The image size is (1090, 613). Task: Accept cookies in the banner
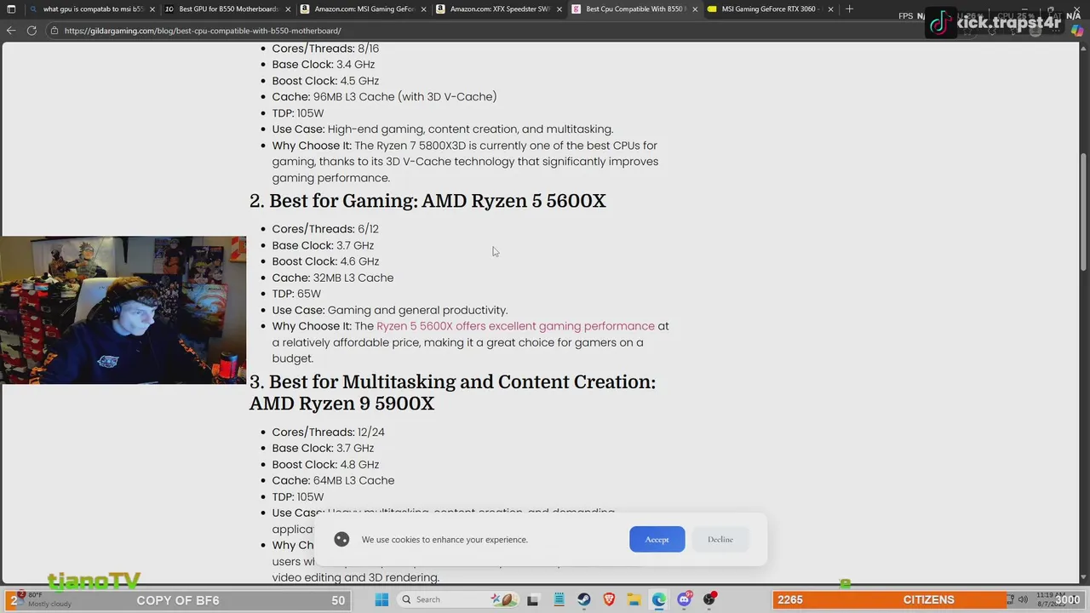pyautogui.click(x=657, y=539)
